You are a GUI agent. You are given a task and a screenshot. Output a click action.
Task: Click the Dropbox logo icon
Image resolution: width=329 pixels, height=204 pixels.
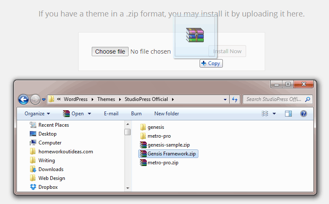[x=33, y=187]
